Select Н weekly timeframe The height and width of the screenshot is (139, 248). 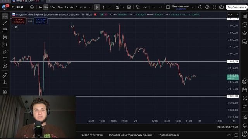point(81,7)
